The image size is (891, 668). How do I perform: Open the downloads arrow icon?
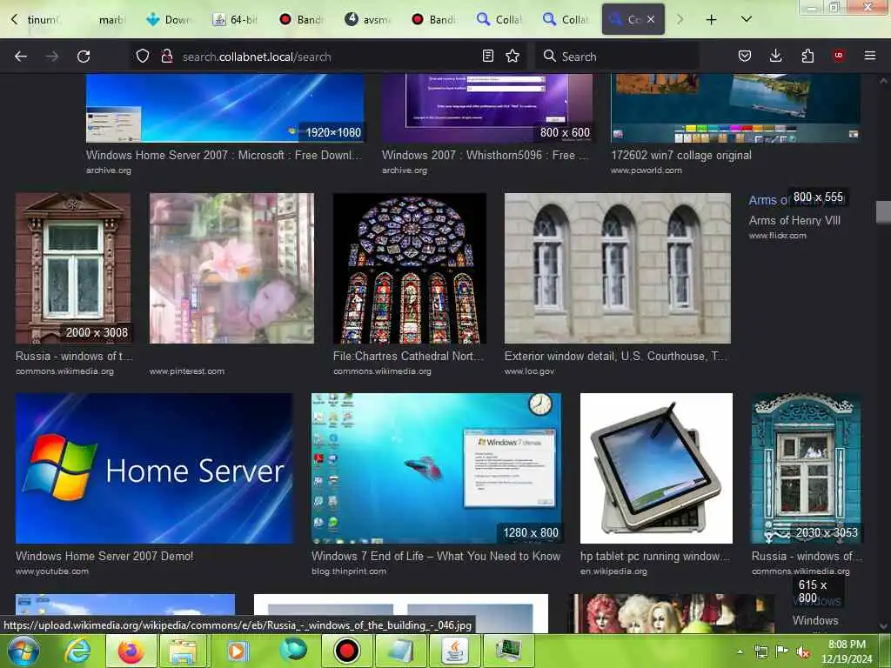pyautogui.click(x=775, y=57)
